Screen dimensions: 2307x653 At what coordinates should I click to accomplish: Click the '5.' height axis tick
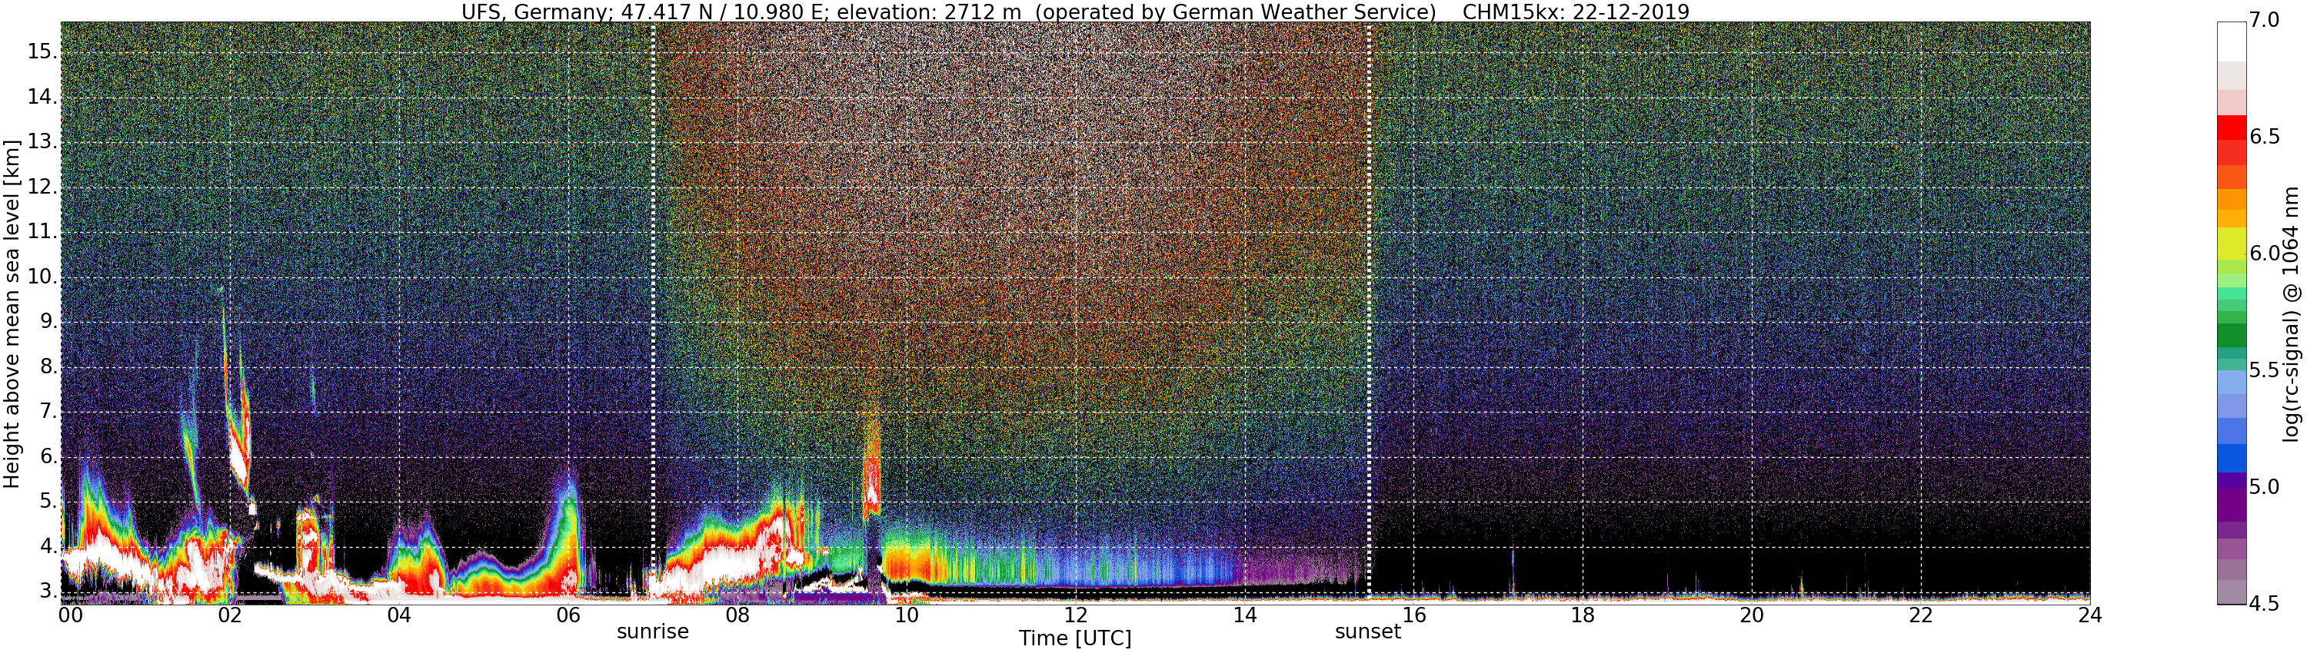coord(48,501)
